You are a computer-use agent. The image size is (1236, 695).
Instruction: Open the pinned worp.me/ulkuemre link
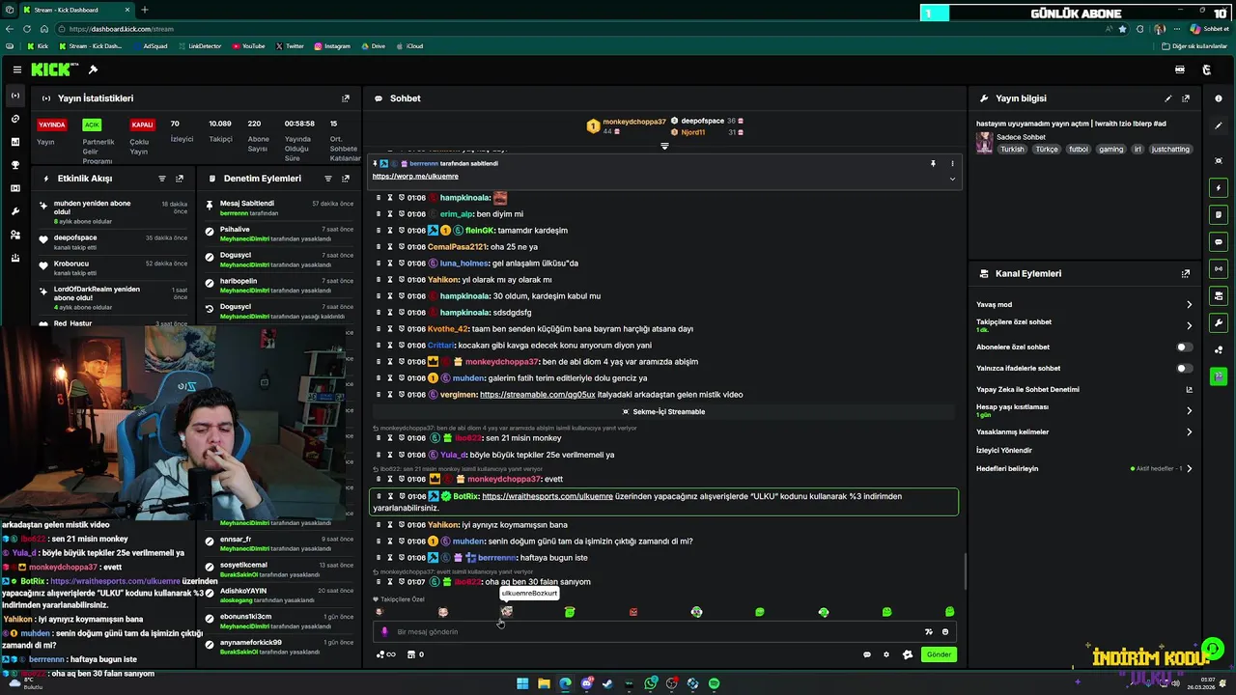[x=415, y=177]
